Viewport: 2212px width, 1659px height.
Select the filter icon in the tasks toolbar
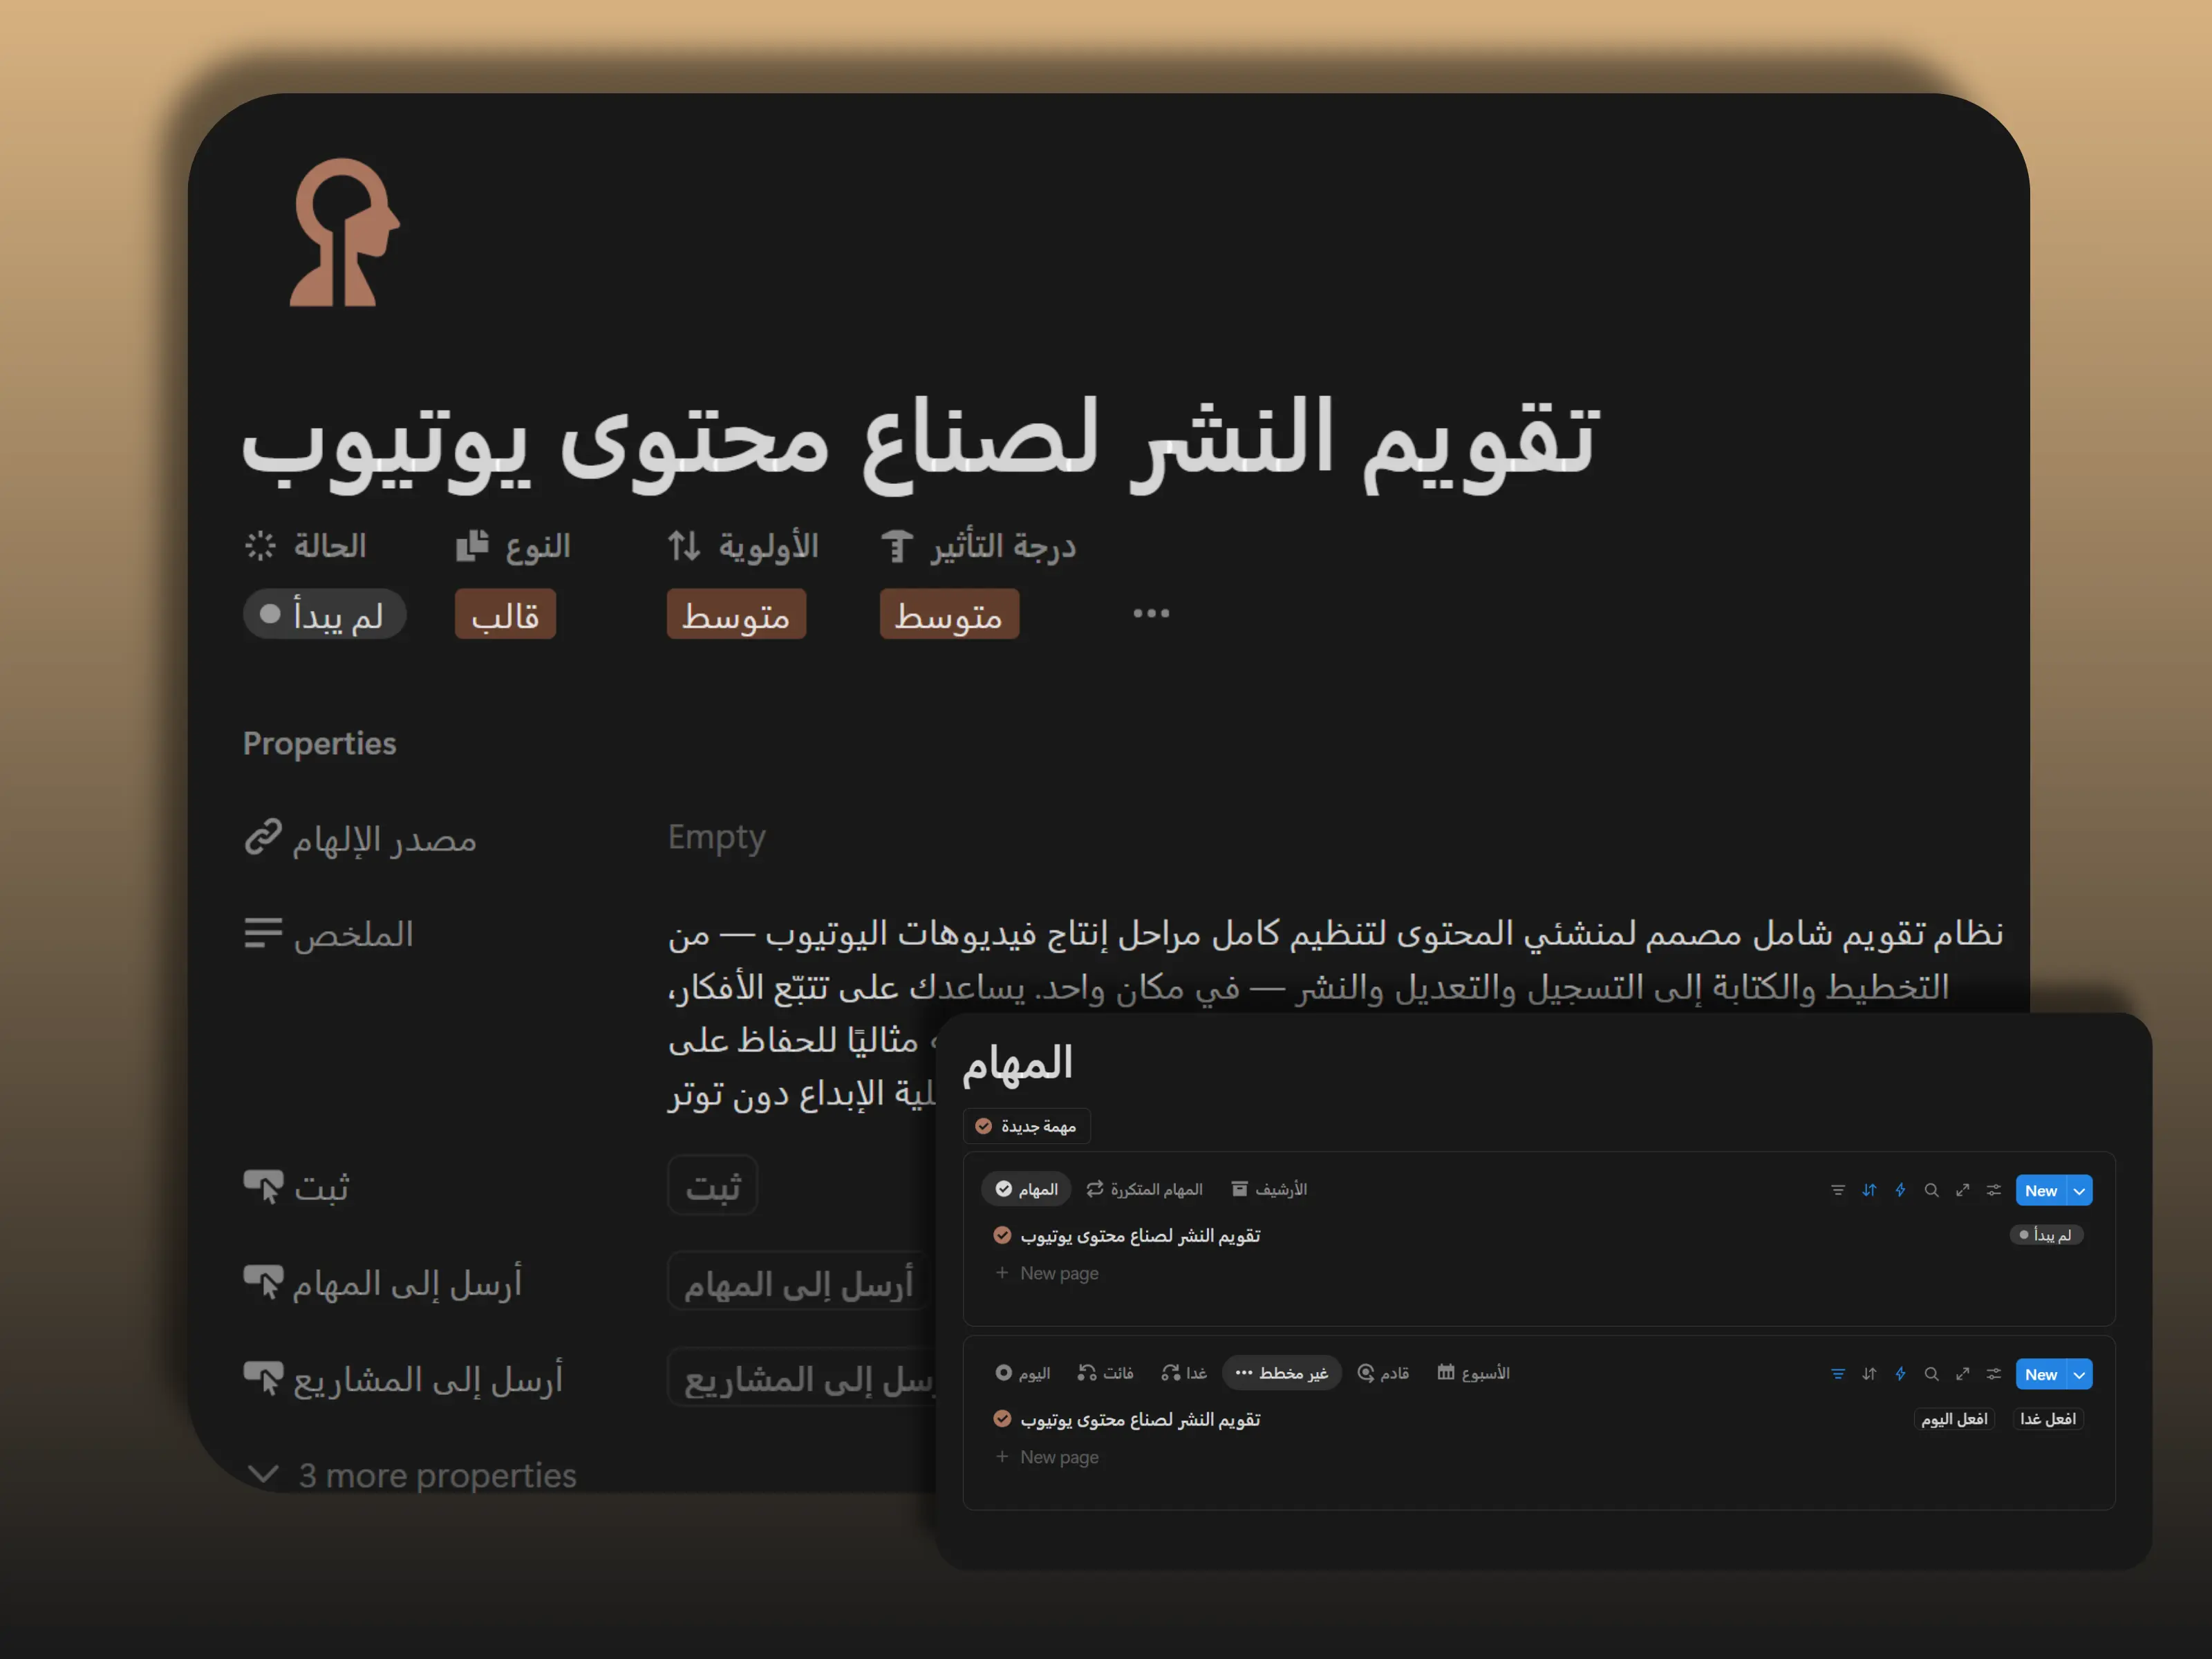pos(1838,1190)
